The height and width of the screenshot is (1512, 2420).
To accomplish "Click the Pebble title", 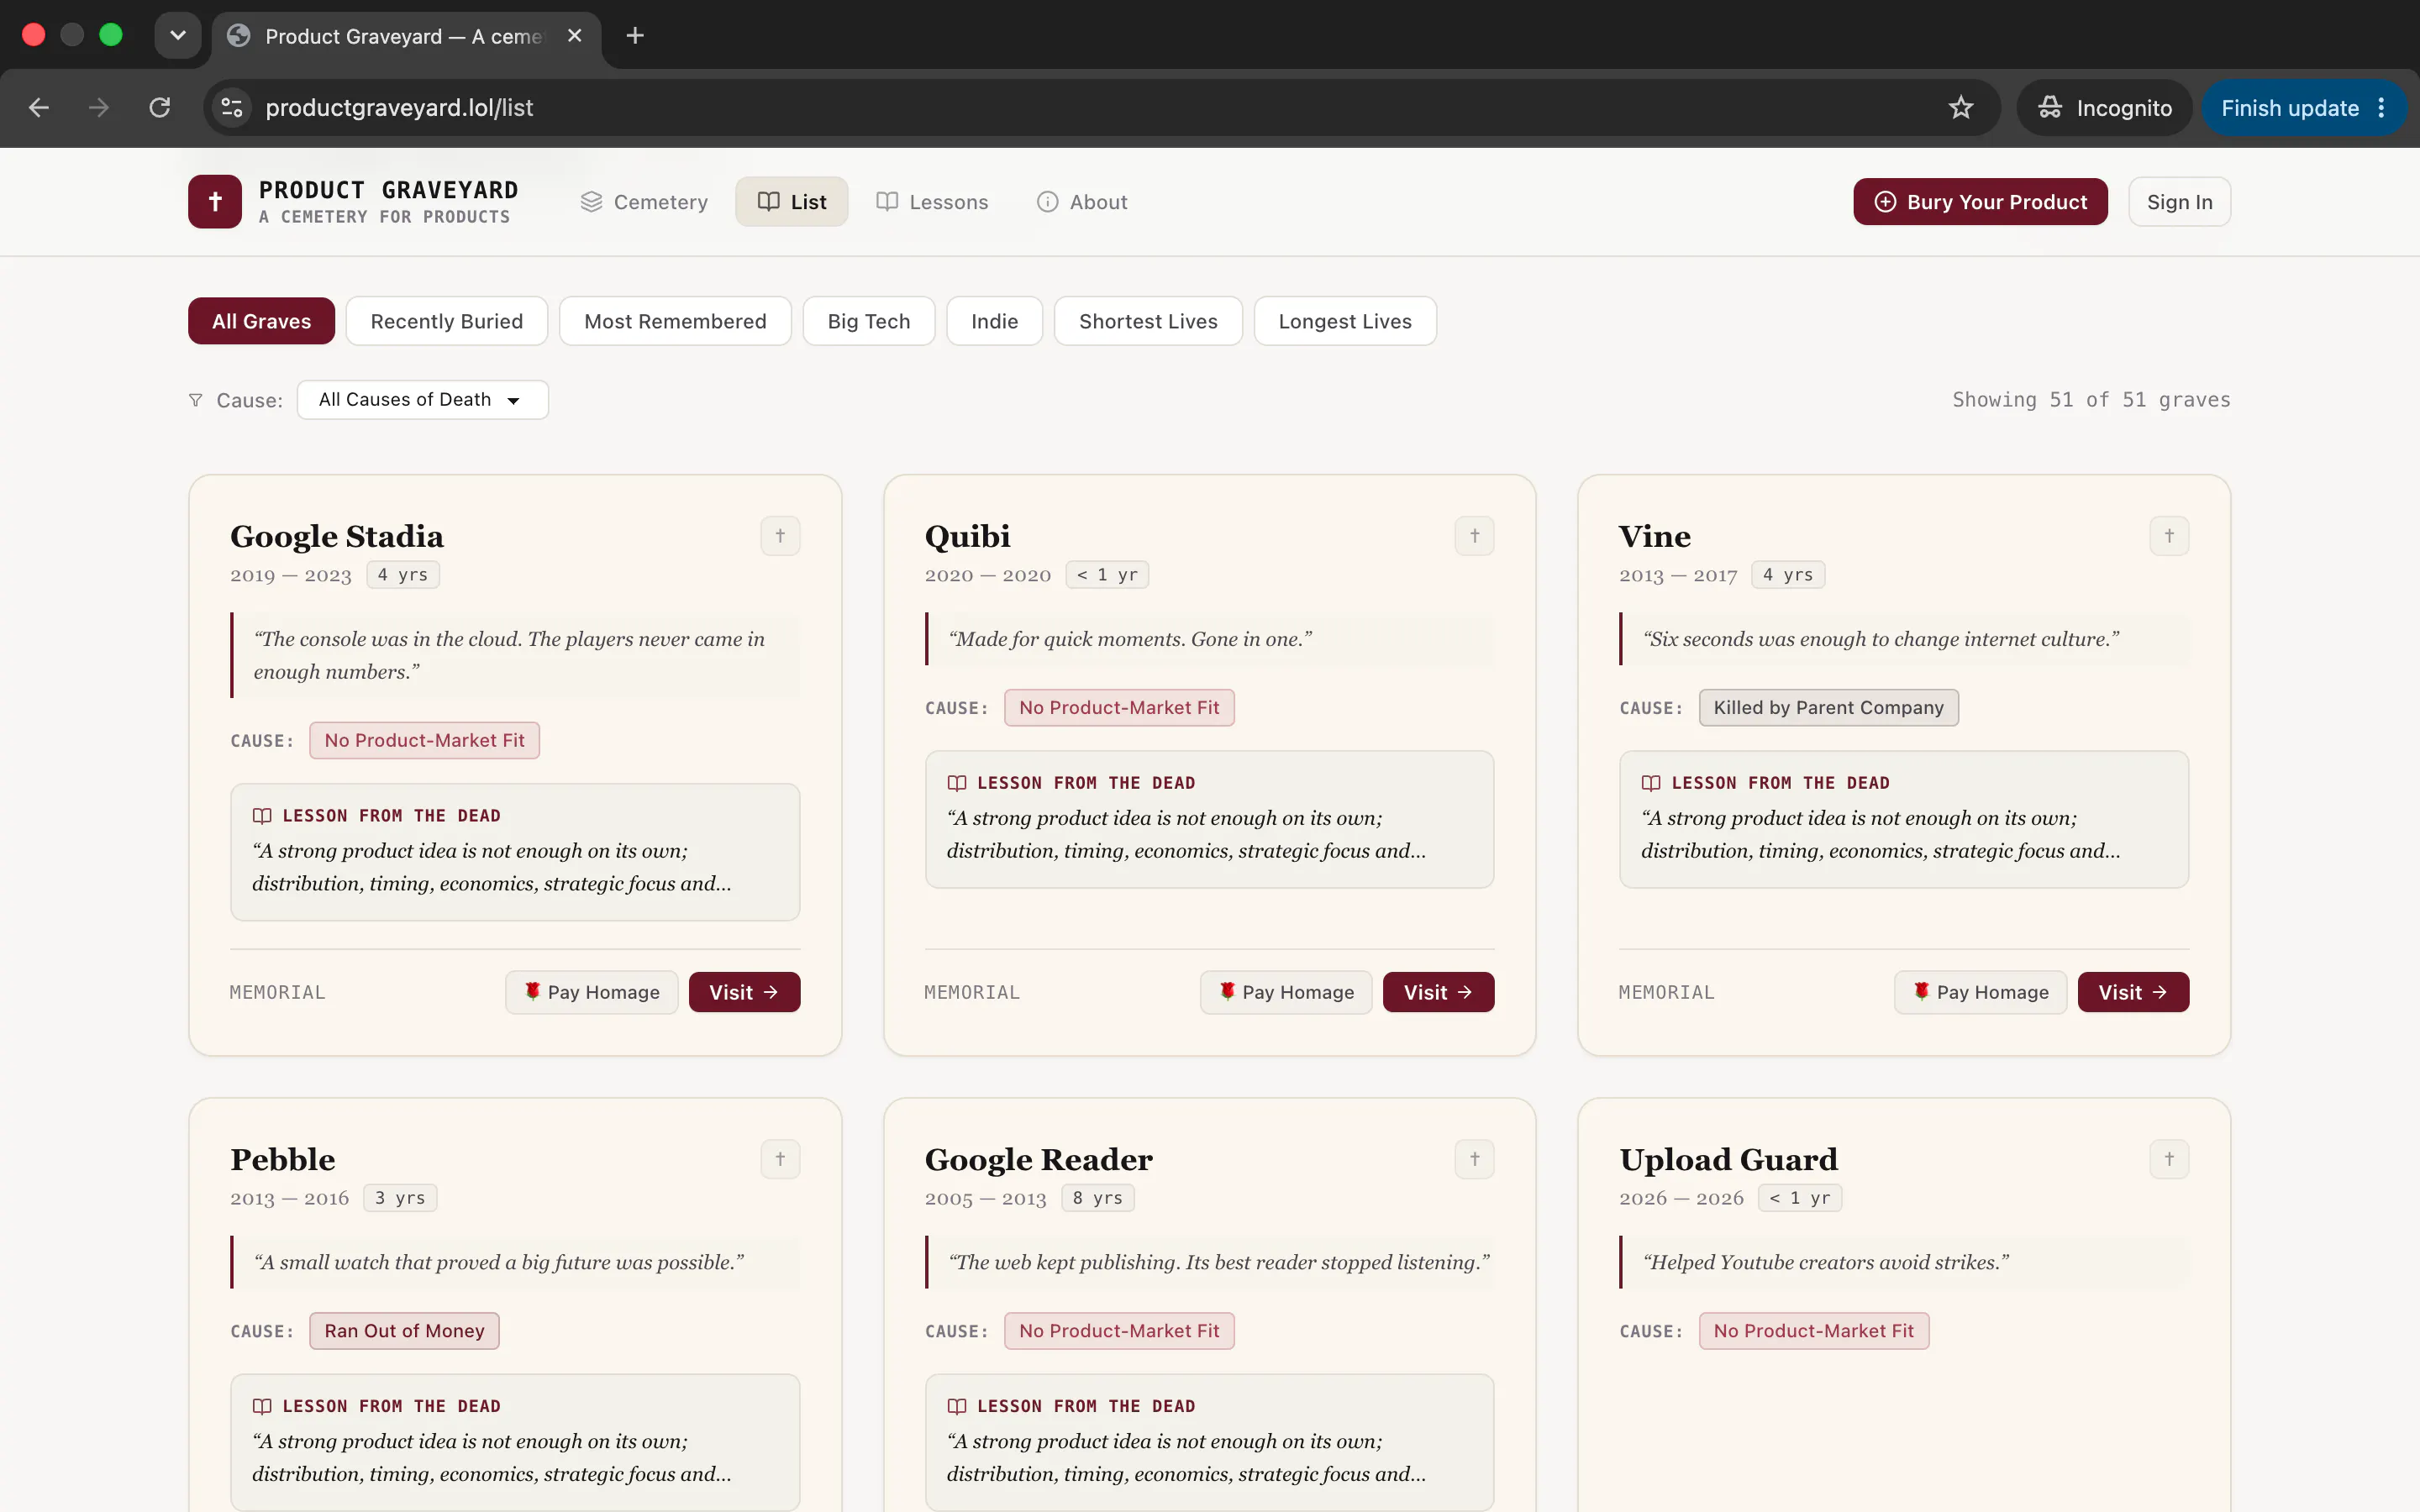I will [283, 1159].
